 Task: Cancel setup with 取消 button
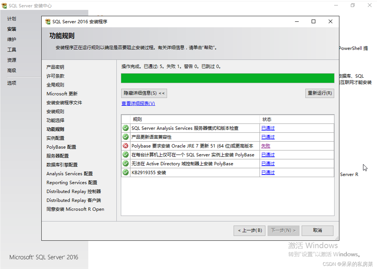[317, 230]
